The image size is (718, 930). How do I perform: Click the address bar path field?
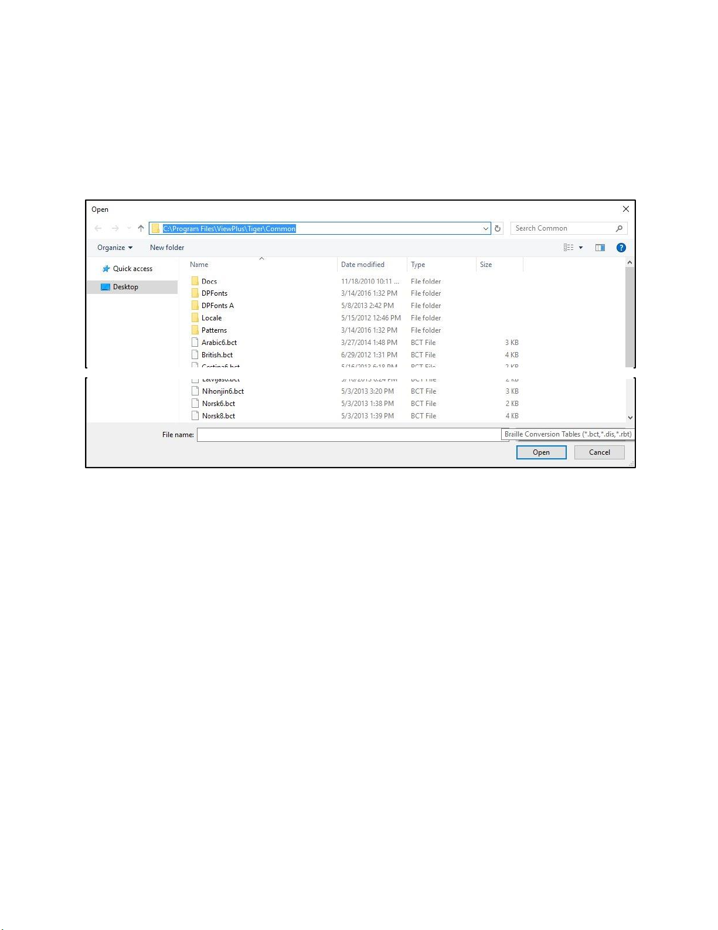click(320, 228)
